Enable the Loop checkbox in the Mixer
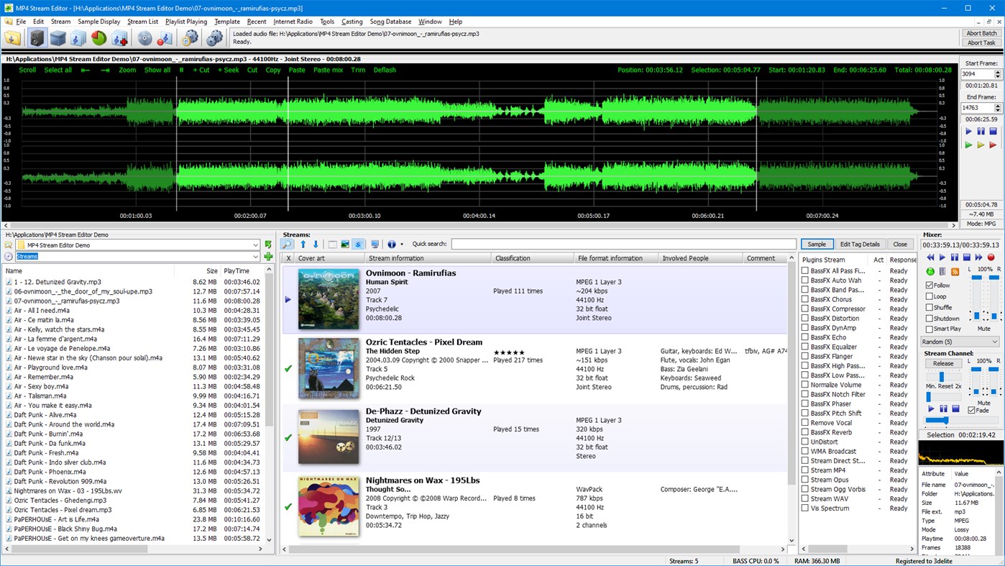 pos(930,296)
